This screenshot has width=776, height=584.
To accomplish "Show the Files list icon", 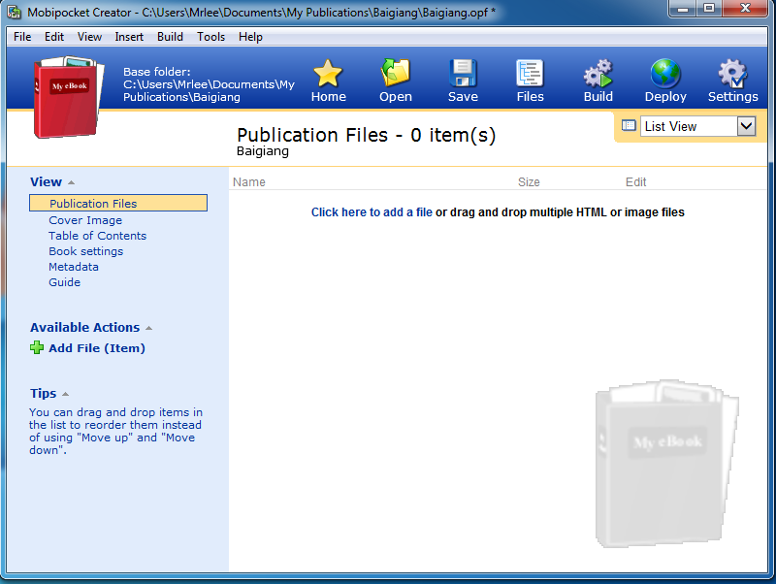I will pyautogui.click(x=530, y=75).
